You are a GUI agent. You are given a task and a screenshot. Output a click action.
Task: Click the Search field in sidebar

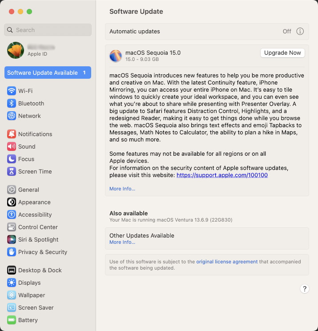tap(48, 30)
